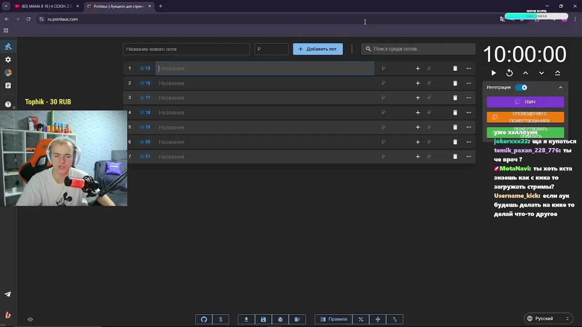Click the compact rows icon in toolbar

(x=377, y=319)
